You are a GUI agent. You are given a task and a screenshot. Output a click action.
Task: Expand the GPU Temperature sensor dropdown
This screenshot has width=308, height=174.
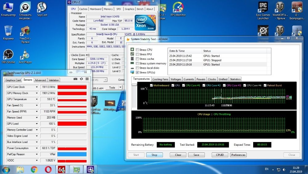click(37, 99)
